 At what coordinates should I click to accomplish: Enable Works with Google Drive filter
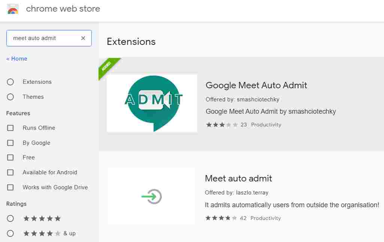10,187
